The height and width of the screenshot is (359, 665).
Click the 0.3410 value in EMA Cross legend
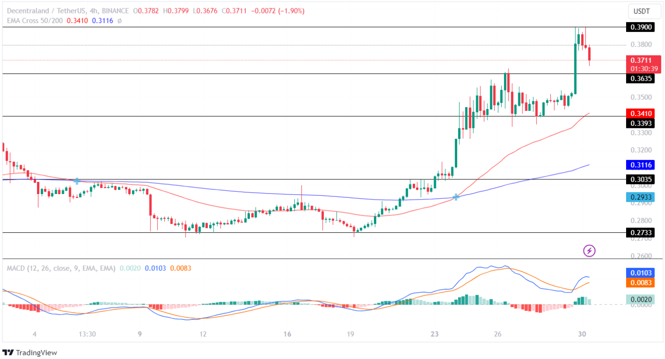[x=76, y=20]
